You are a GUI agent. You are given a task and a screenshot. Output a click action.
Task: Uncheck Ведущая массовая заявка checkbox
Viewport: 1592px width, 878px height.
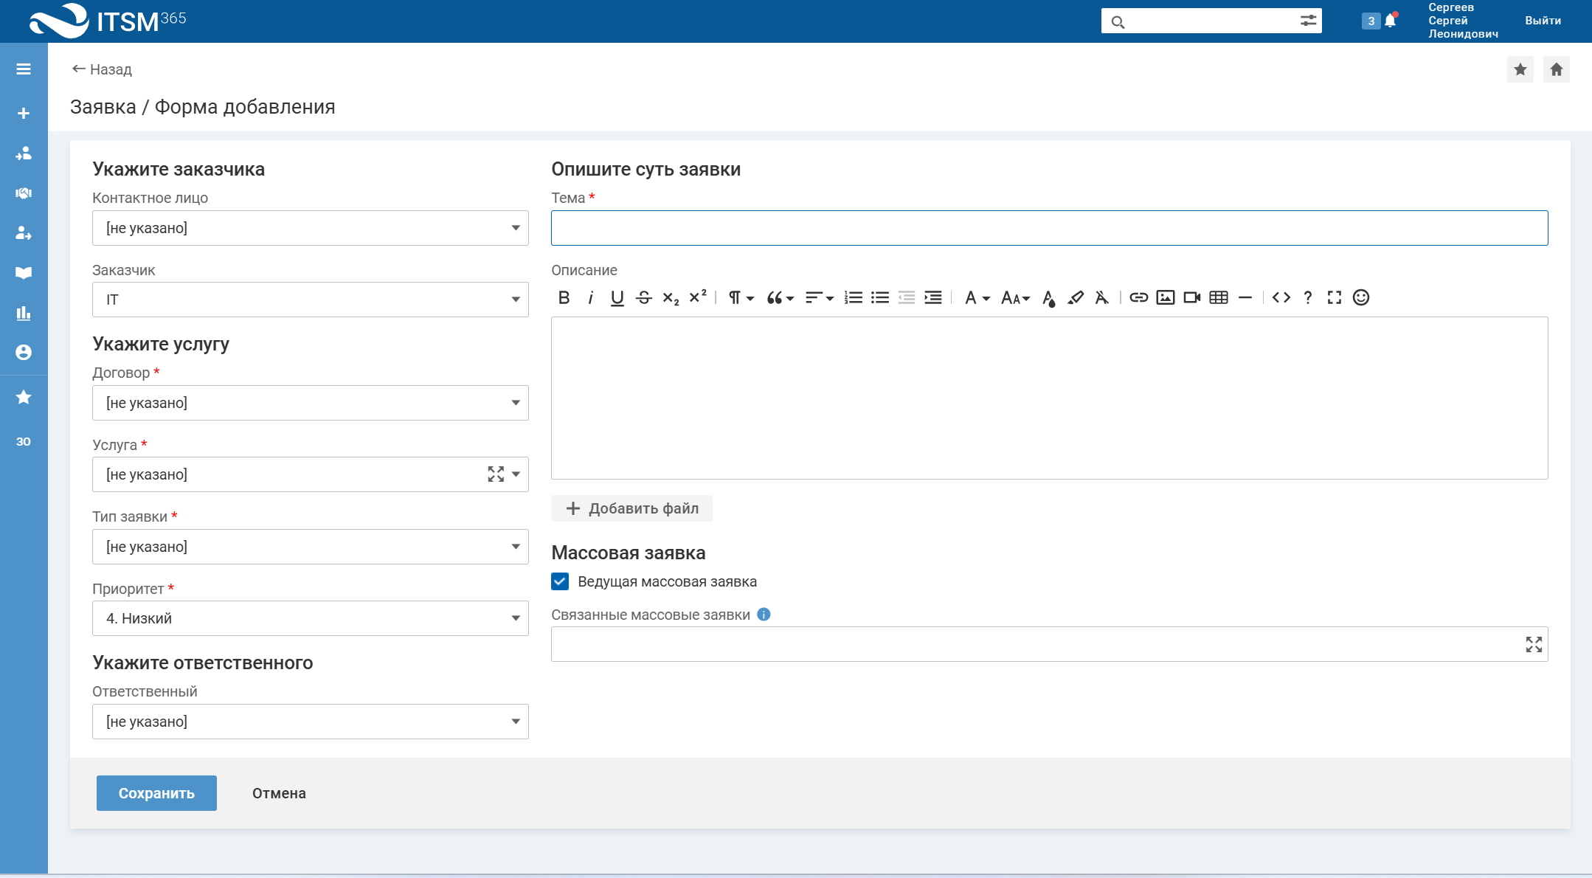click(560, 581)
